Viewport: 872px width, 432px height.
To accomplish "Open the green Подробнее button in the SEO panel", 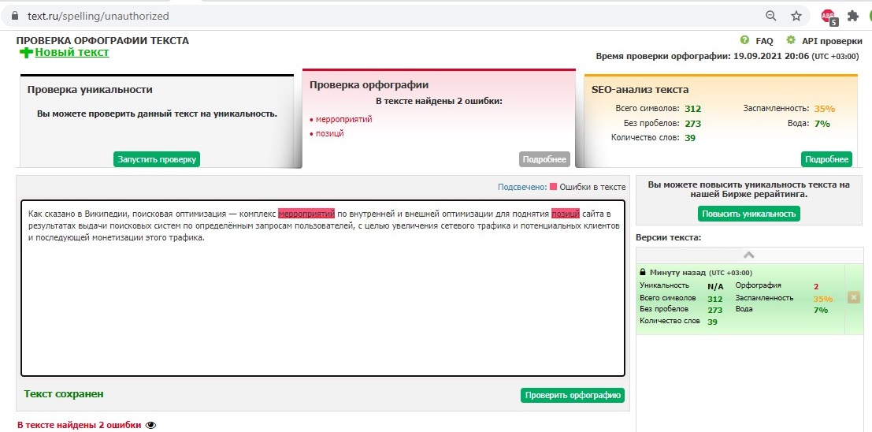I will tap(826, 159).
